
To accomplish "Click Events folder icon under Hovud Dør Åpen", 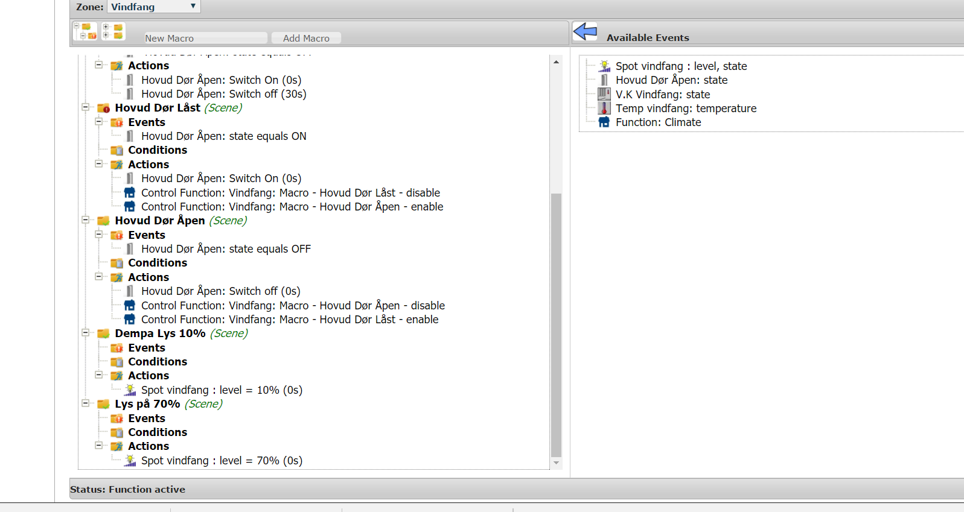I will click(x=117, y=235).
